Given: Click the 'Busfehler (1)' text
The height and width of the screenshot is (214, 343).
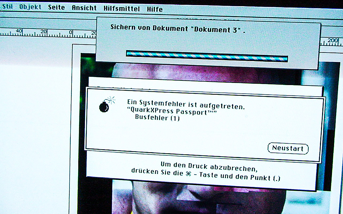Looking at the screenshot, I should pos(157,117).
